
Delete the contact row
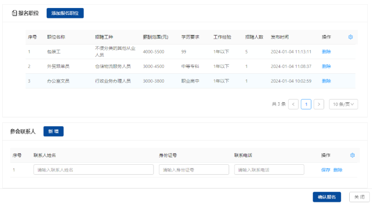click(338, 170)
